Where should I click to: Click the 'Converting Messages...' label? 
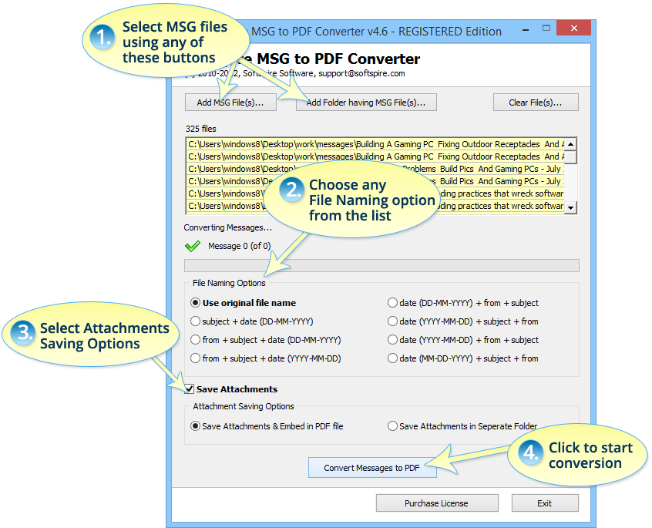coord(228,228)
